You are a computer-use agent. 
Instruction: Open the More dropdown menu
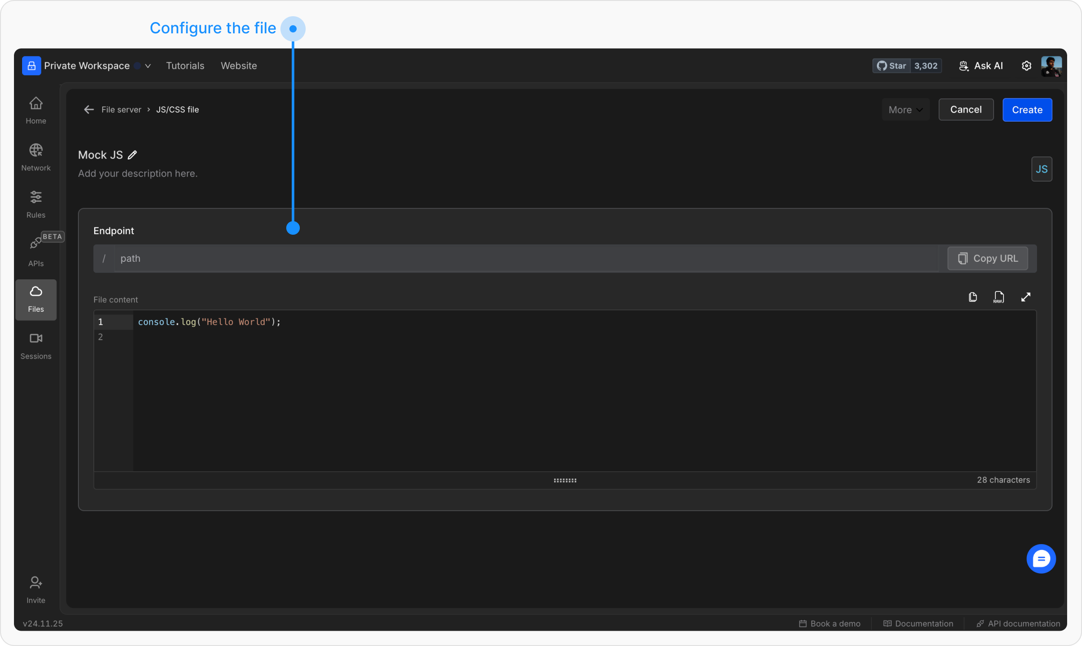(x=905, y=110)
